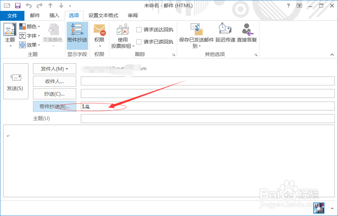The height and width of the screenshot is (216, 338).
Task: Click in the 抄送 Cc field
Action: tap(208, 93)
